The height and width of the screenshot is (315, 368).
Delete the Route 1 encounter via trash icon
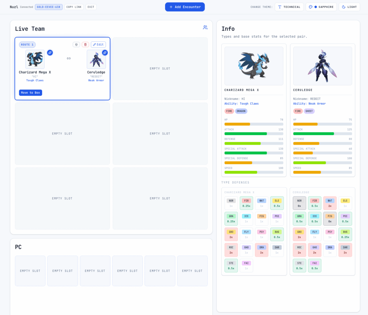86,44
